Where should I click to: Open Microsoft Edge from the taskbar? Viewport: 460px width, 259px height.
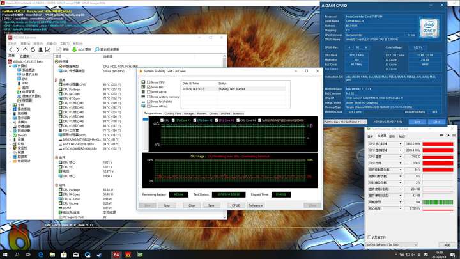[x=40, y=255]
